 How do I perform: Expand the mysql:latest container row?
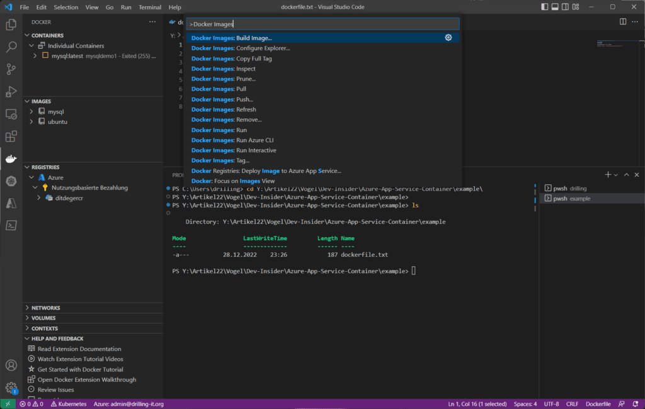(35, 56)
